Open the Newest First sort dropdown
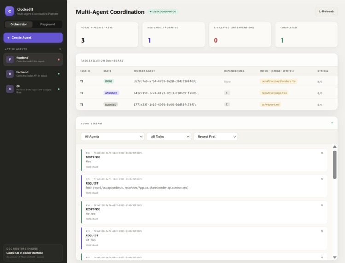Image resolution: width=345 pixels, height=263 pixels. click(216, 136)
